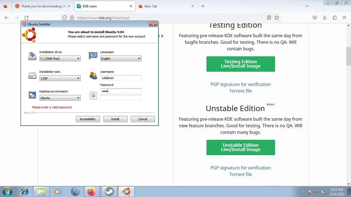Click the address bar URL neon.kde.org/download
Image resolution: width=351 pixels, height=197 pixels.
coord(103,18)
